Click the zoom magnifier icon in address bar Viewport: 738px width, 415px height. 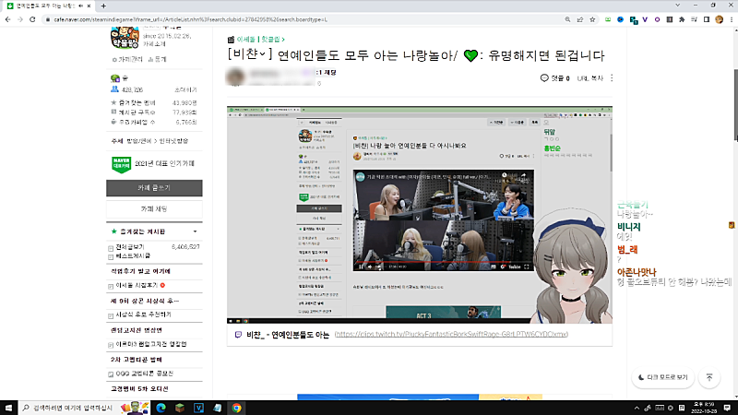coord(567,19)
